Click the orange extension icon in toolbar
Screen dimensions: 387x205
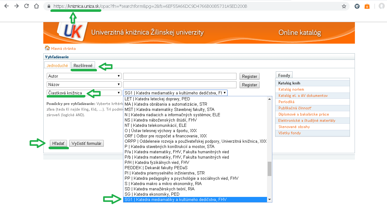367,6
